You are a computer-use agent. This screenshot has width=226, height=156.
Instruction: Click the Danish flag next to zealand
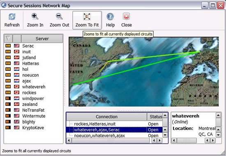click(x=16, y=104)
